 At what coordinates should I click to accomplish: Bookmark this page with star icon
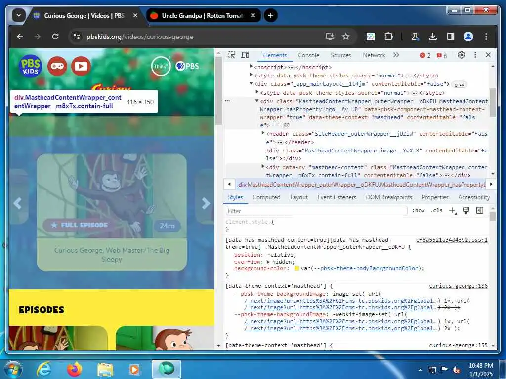pos(346,37)
